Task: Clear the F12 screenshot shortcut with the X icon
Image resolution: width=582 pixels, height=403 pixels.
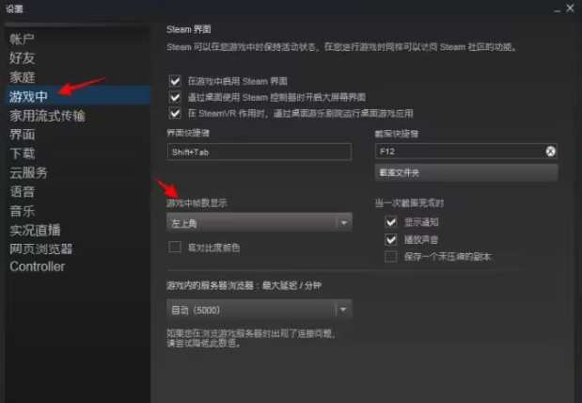Action: pyautogui.click(x=550, y=151)
